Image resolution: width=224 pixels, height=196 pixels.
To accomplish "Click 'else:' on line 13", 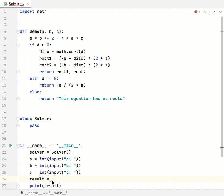I will pos(35,92).
